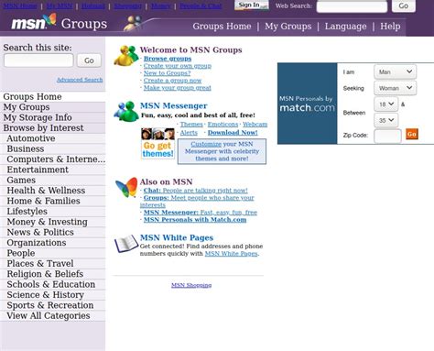Click the Emoticons link
The width and height of the screenshot is (434, 351).
[x=222, y=125]
